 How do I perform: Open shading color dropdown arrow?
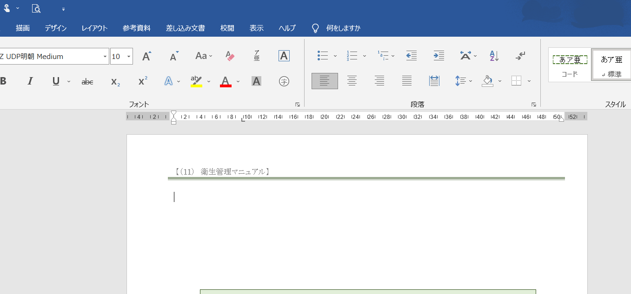pyautogui.click(x=500, y=81)
